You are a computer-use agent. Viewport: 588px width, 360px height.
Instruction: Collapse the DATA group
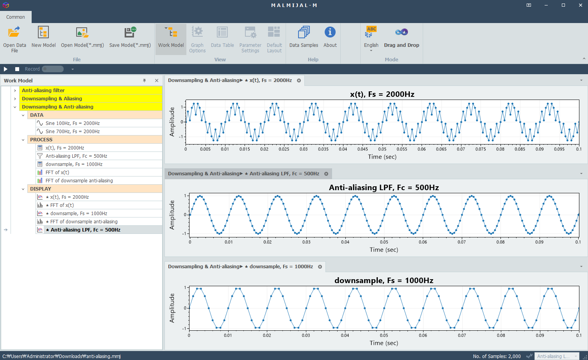coord(23,115)
